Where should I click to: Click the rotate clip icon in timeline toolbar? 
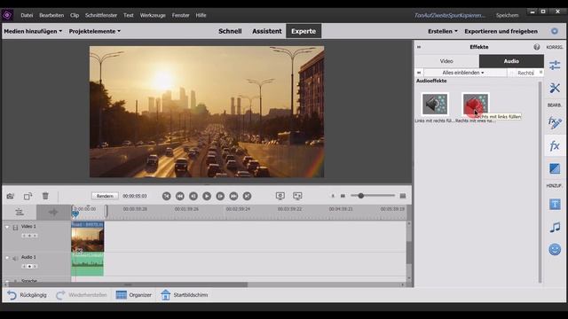click(28, 196)
